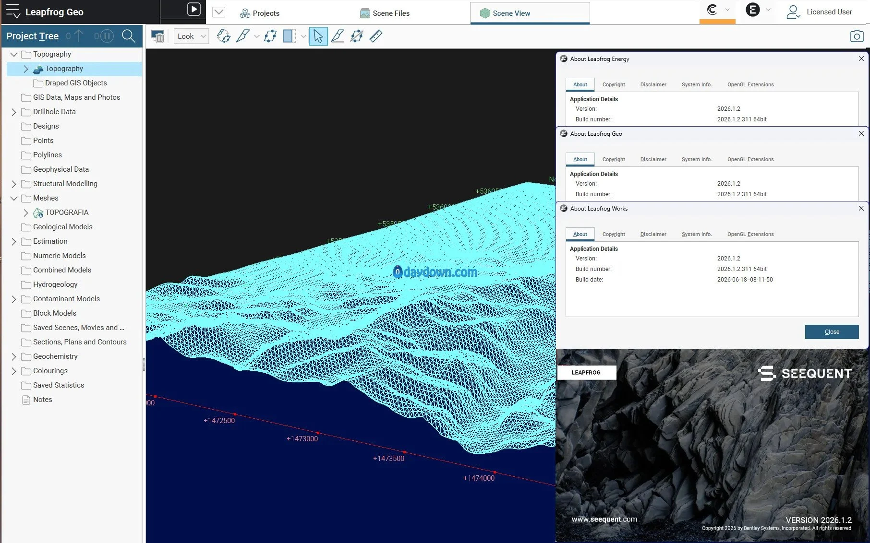Take a scene screenshot with camera icon
The height and width of the screenshot is (543, 870).
click(857, 36)
